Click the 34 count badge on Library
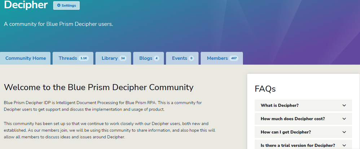Viewport: 360px width, 149px height. 123,58
